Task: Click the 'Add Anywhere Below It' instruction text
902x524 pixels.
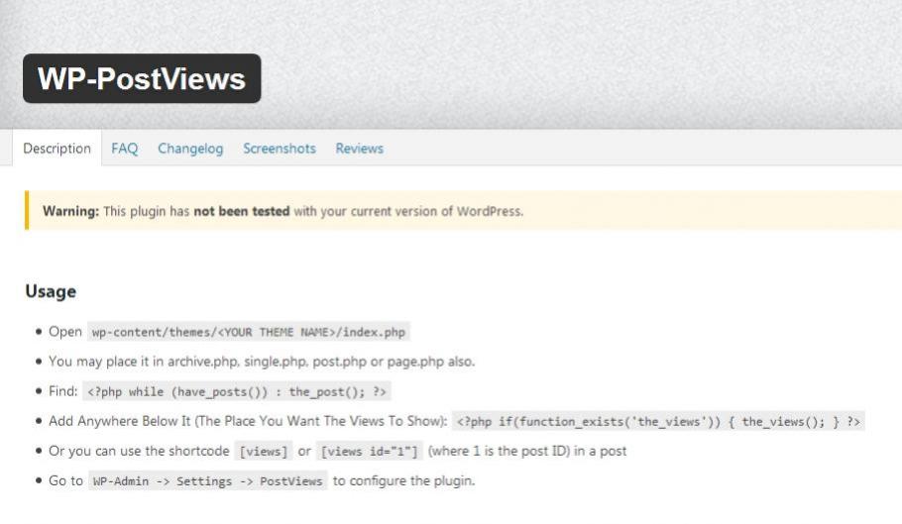Action: point(248,421)
